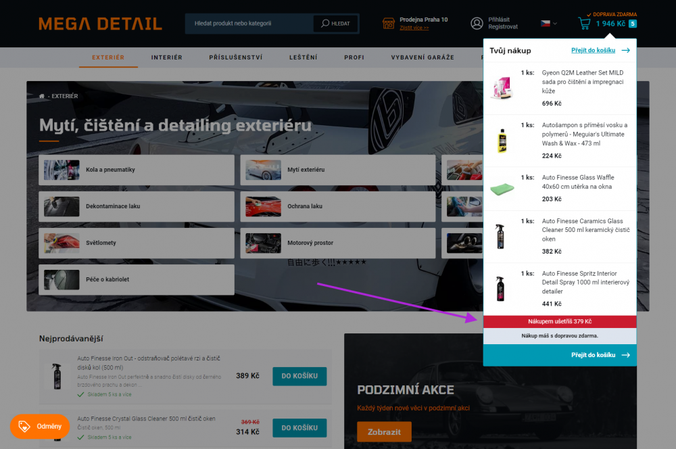
Task: Click the green Glass Waffle towel image
Action: (502, 189)
